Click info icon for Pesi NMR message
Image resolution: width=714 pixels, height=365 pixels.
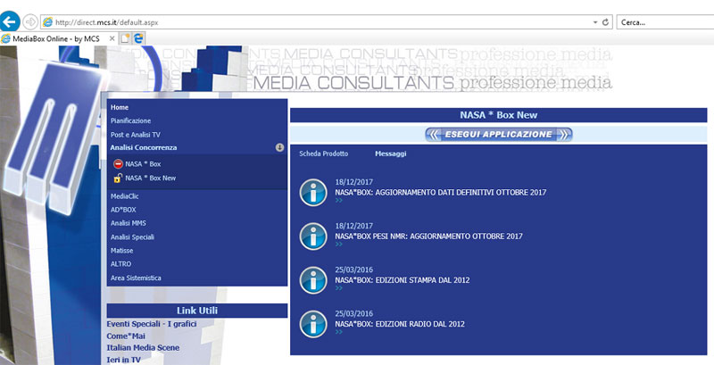pos(311,236)
